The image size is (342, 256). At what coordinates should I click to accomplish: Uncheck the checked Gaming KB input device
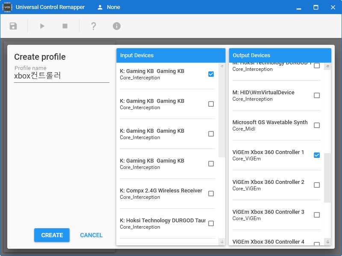click(211, 74)
